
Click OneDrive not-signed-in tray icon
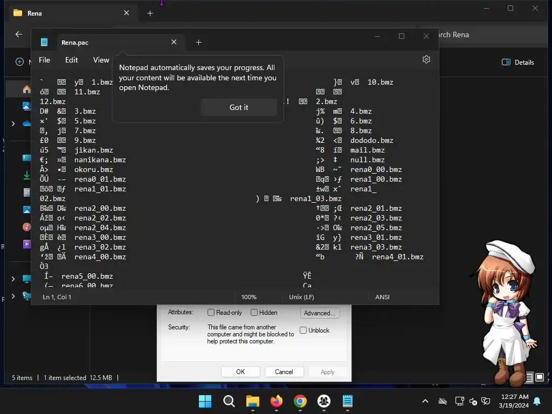point(443,401)
